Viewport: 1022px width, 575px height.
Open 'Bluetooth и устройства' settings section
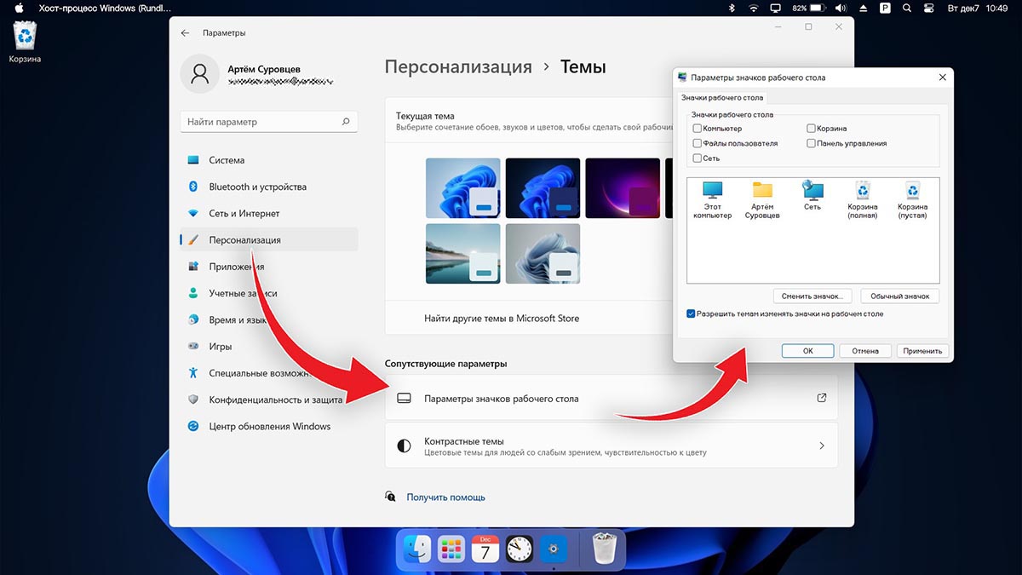tap(257, 187)
